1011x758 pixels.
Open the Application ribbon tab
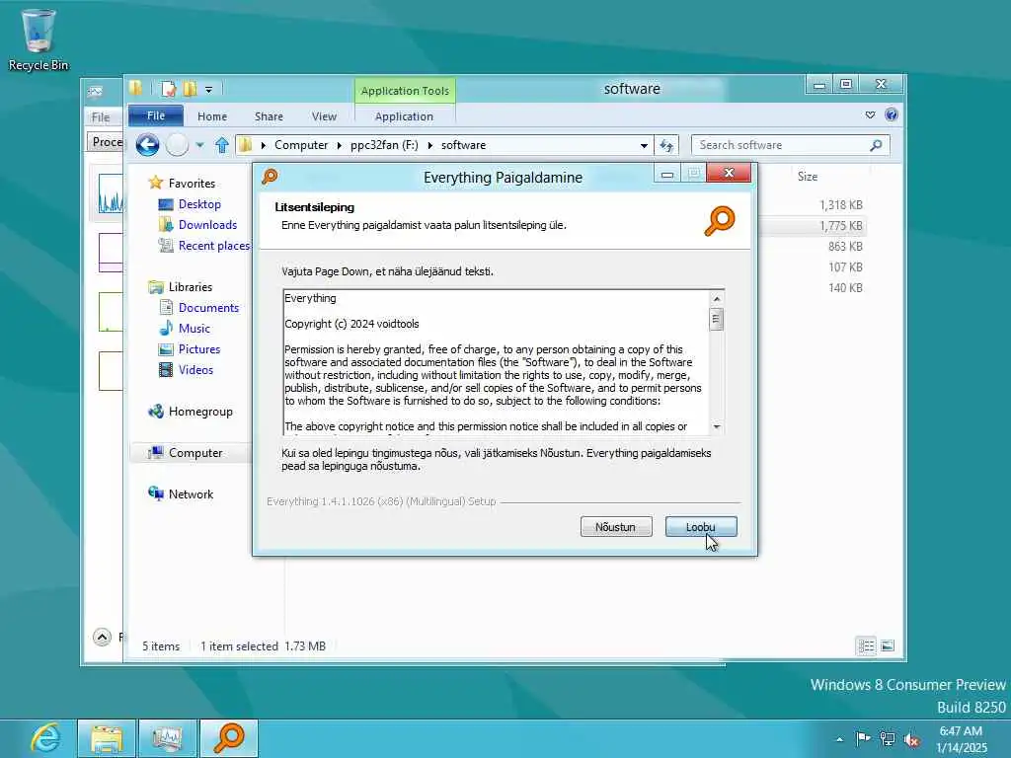(x=404, y=116)
